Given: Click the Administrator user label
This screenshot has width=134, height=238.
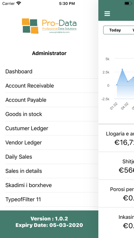Looking at the screenshot, I should (49, 53).
